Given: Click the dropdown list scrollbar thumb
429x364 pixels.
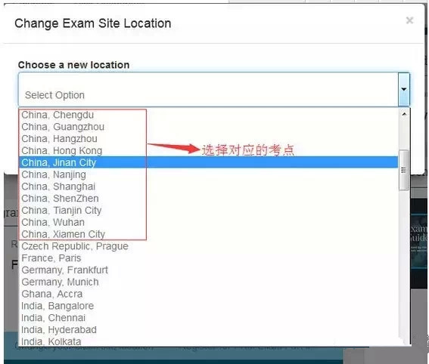Looking at the screenshot, I should 404,170.
